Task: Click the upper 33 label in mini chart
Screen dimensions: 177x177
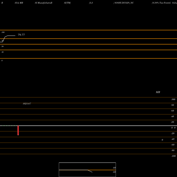Action: [x=114, y=168]
